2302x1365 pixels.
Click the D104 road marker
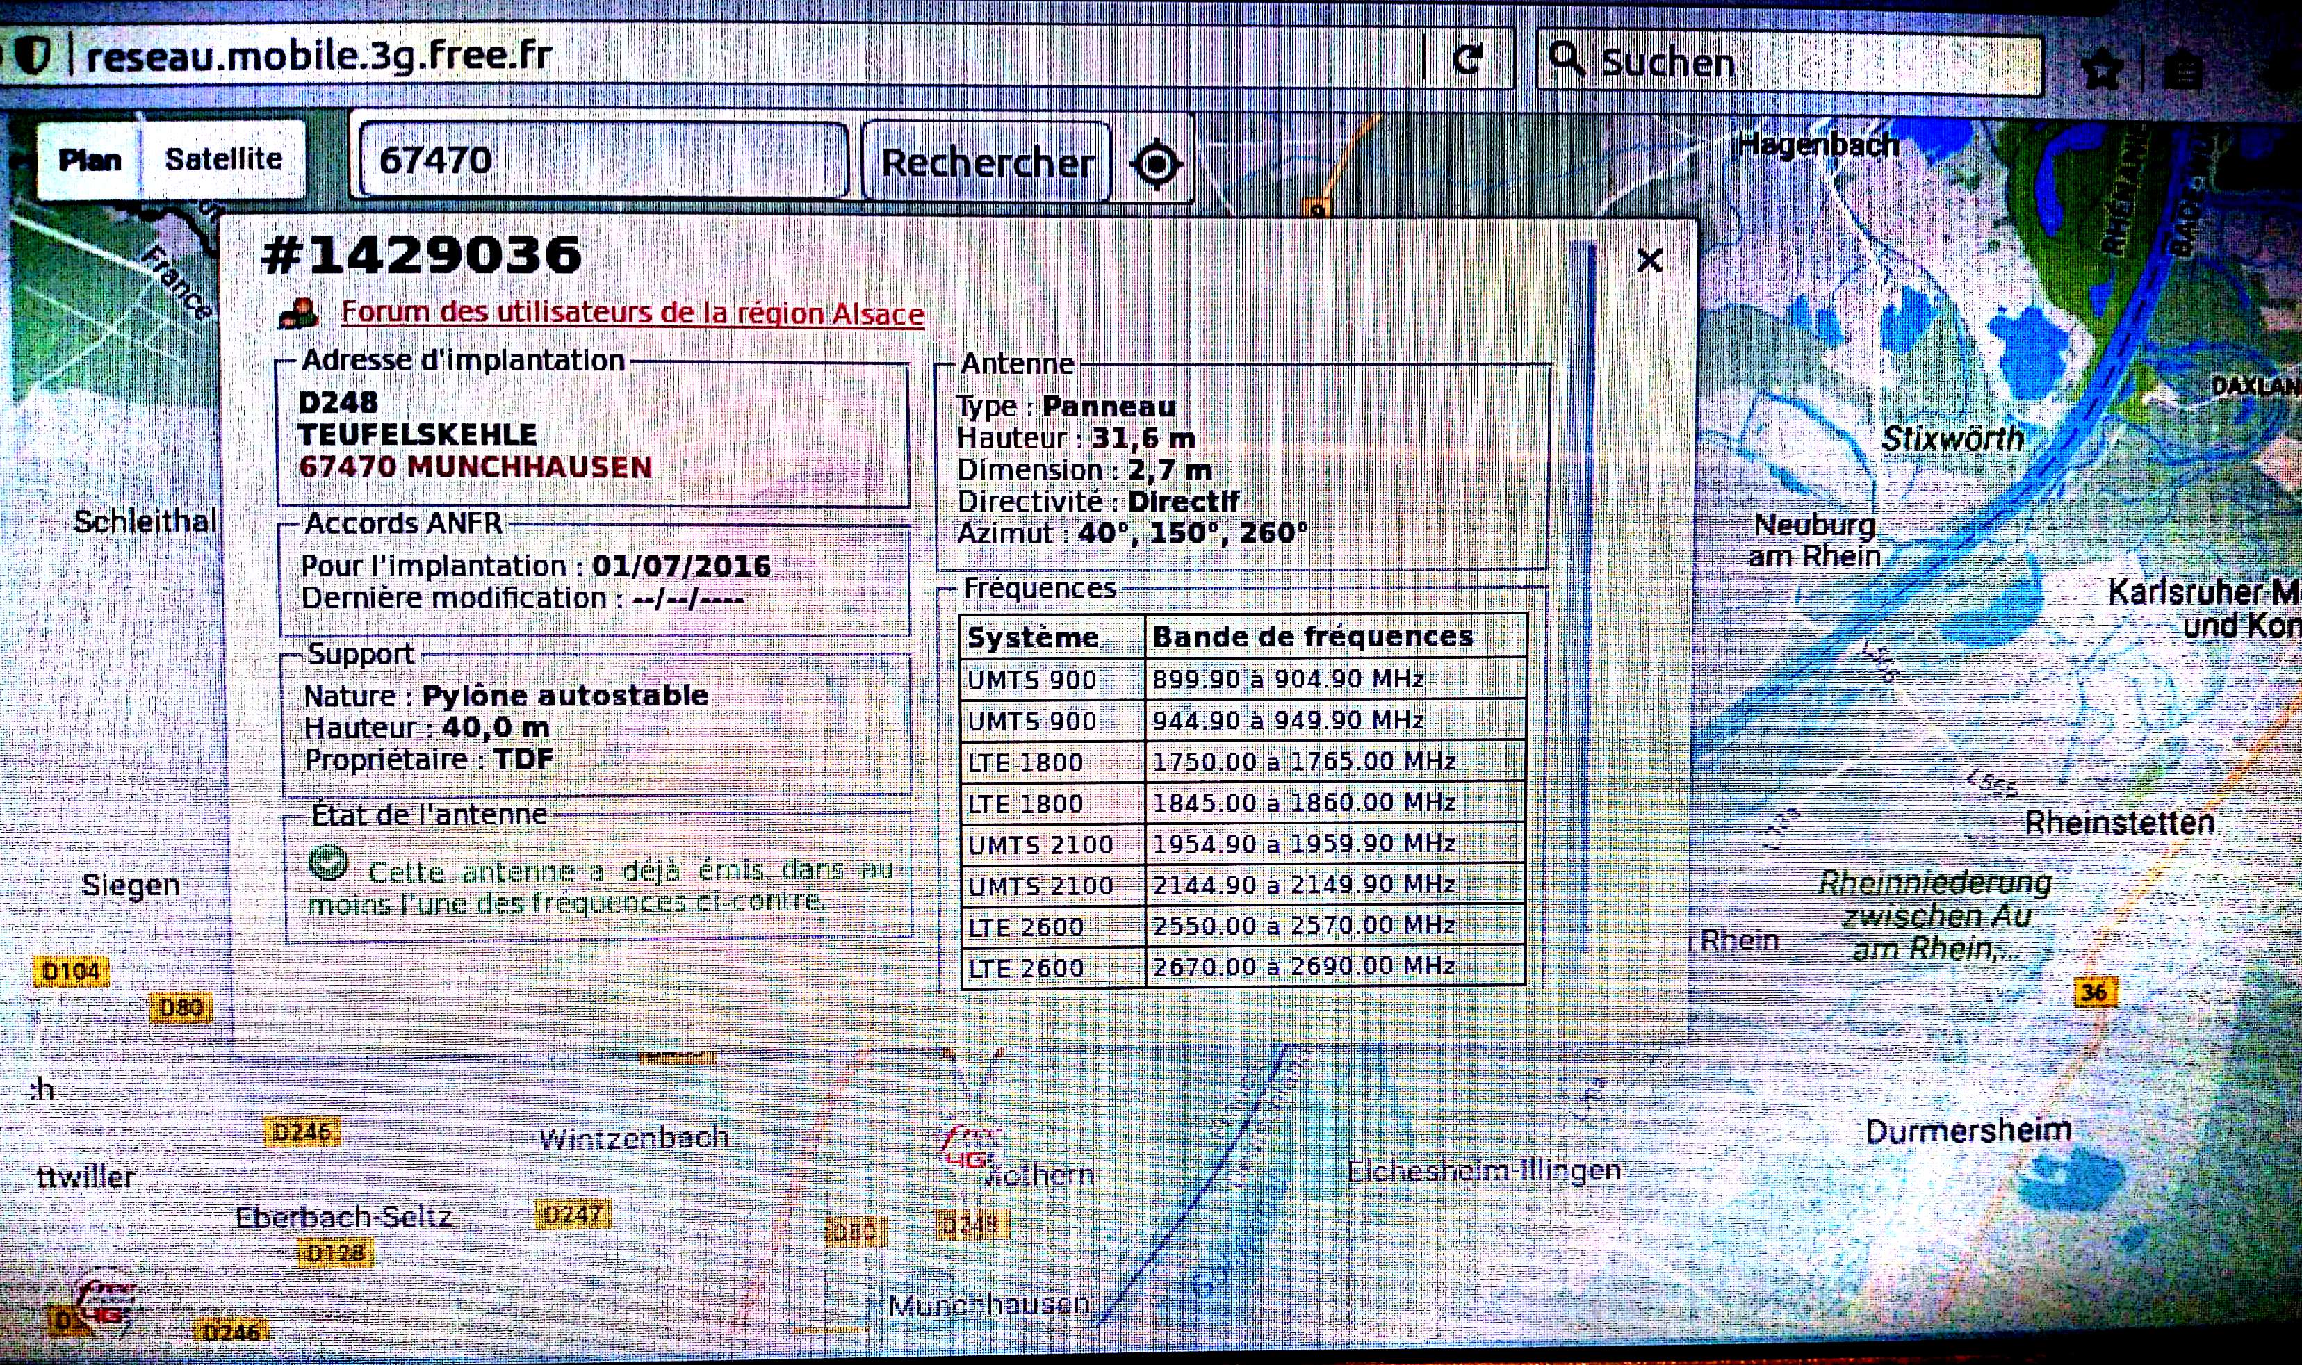coord(71,972)
